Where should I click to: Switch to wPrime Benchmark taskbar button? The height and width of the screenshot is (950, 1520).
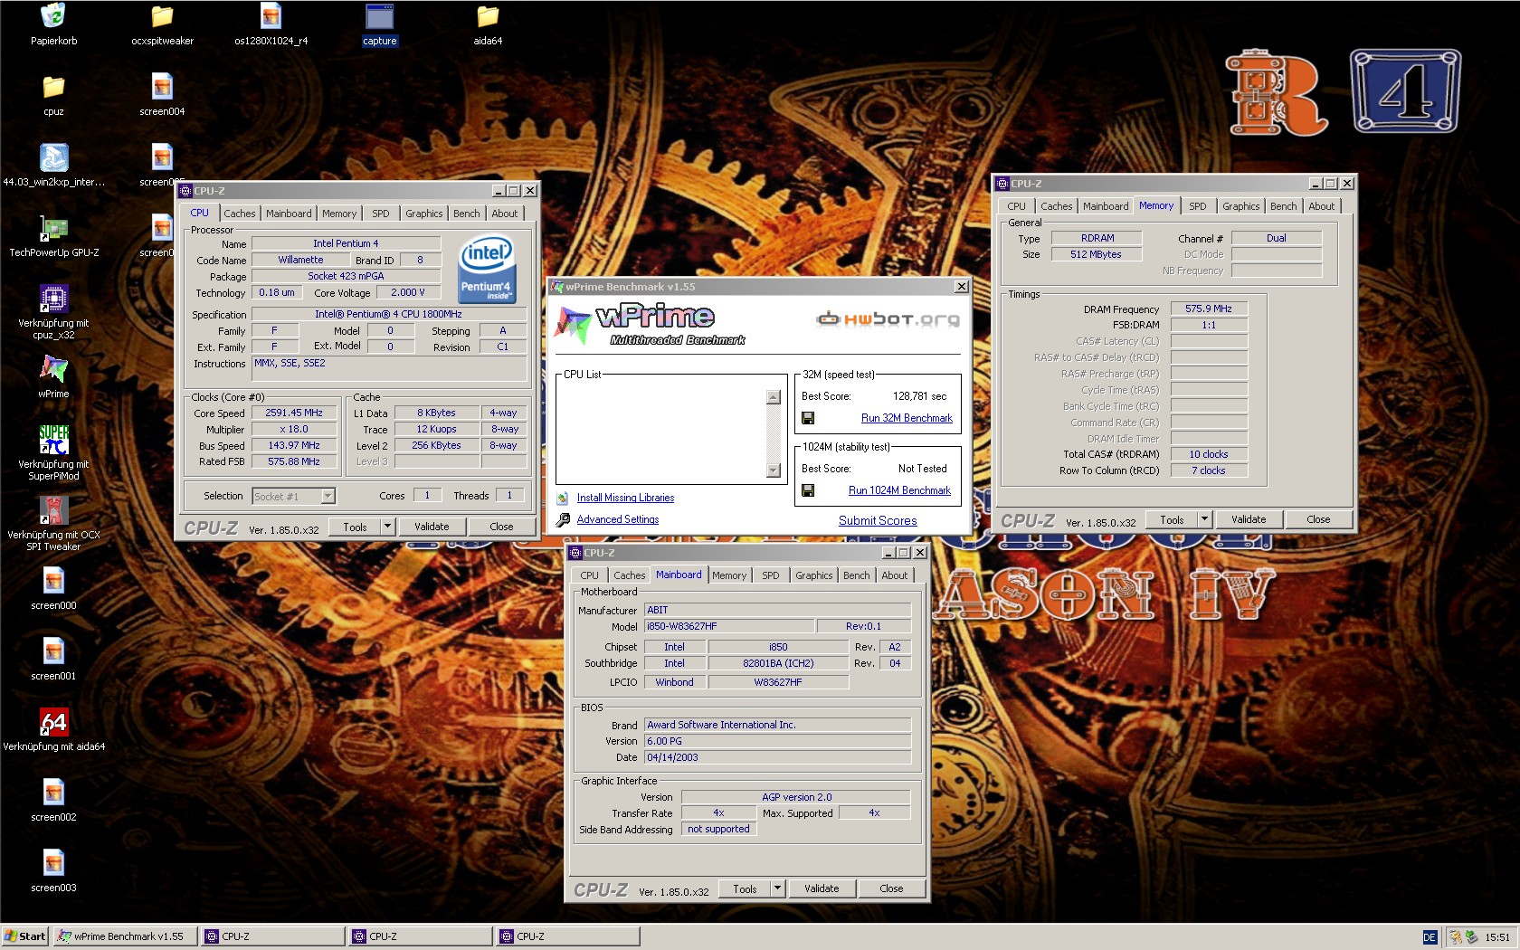125,936
